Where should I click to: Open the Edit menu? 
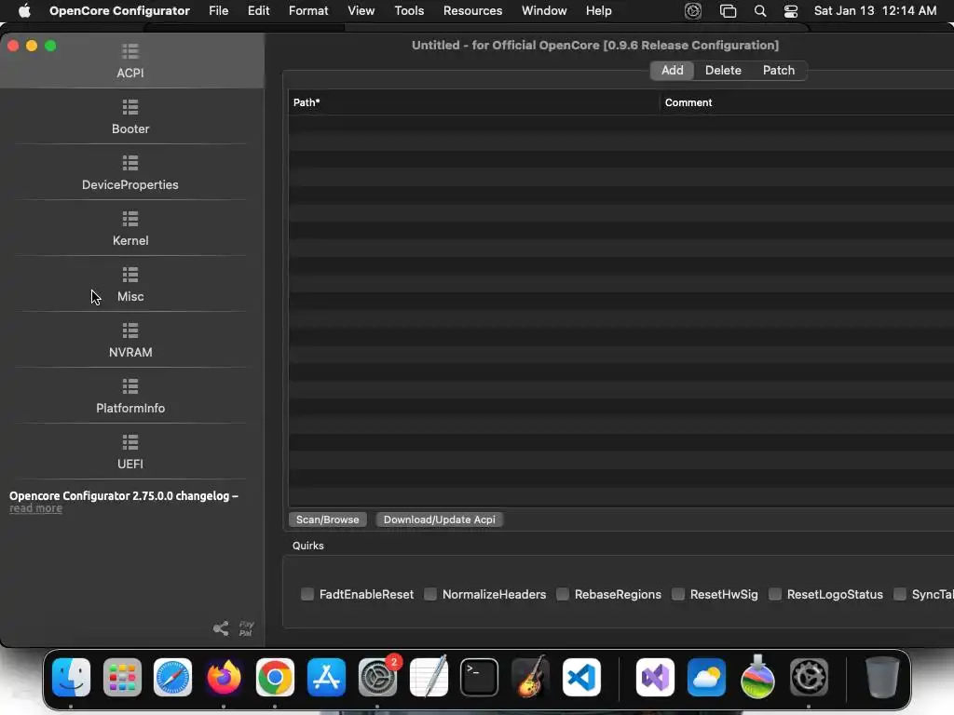(259, 10)
